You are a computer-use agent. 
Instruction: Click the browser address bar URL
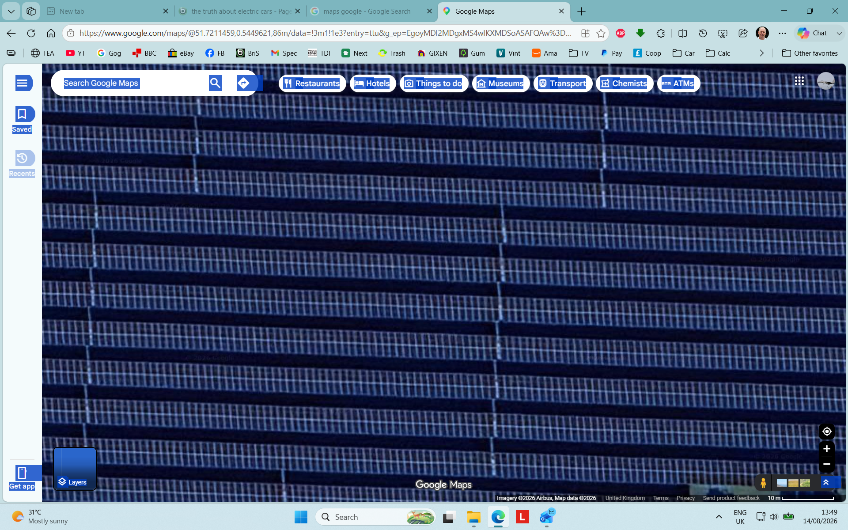coord(325,33)
